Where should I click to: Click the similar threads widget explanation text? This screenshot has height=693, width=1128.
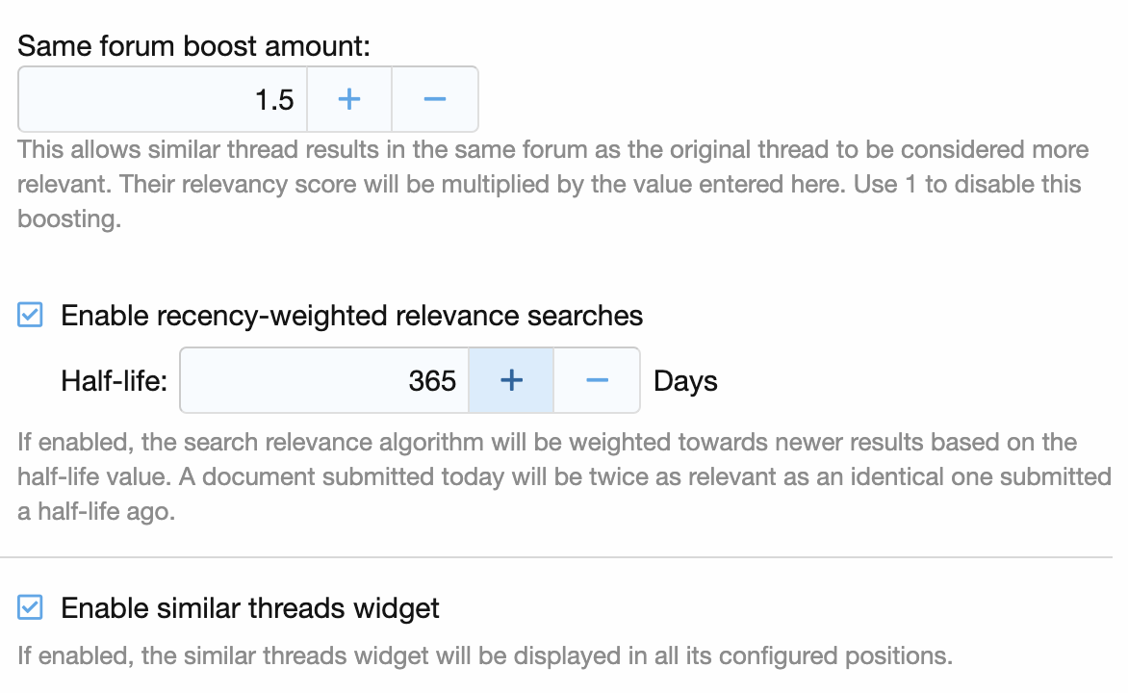coord(484,657)
